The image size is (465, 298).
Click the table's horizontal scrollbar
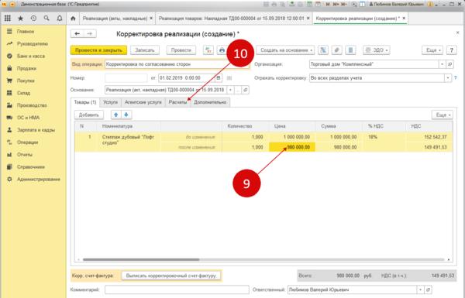point(141,259)
